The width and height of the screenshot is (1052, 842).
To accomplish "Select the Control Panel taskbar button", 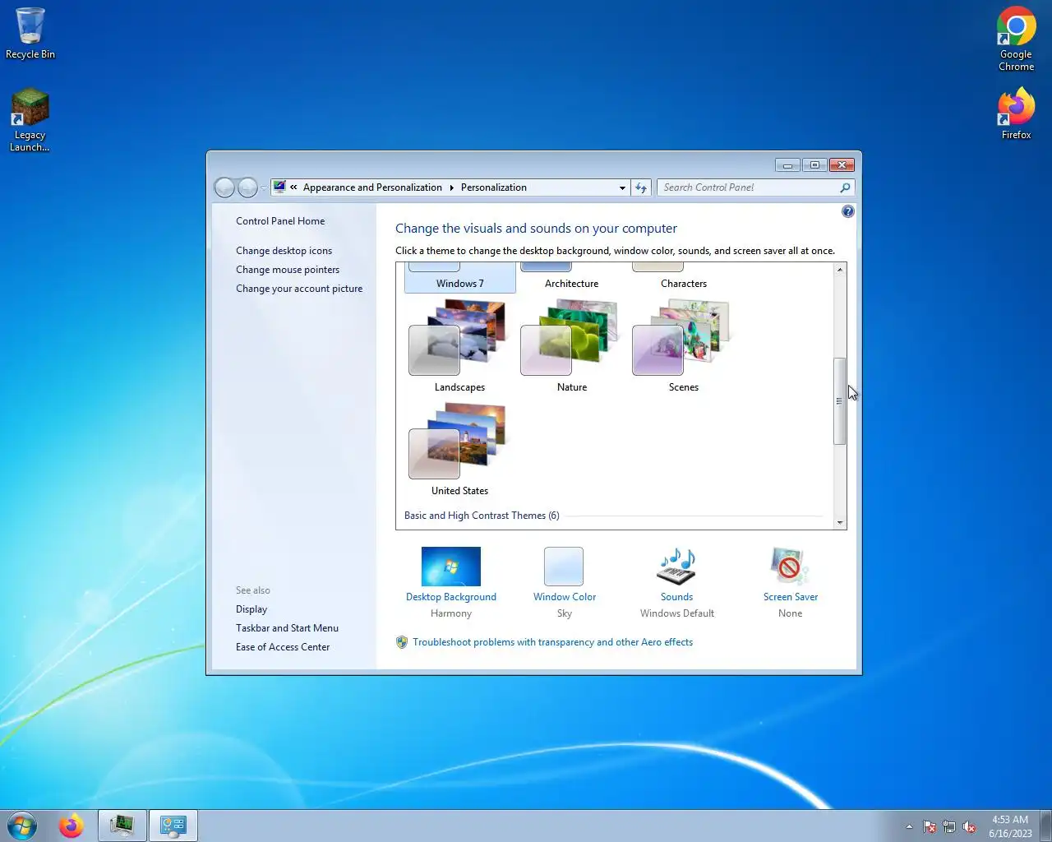I will point(173,826).
